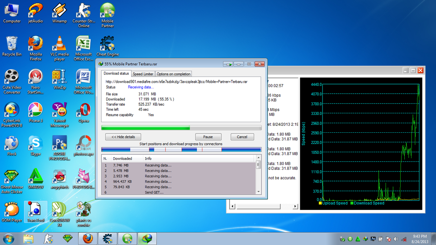Select the Recycle Bin icon
Screen dimensions: 436x245
coord(12,46)
